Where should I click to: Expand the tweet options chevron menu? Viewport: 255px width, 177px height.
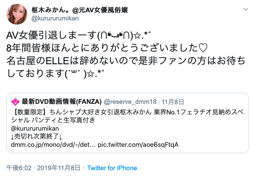pyautogui.click(x=246, y=9)
